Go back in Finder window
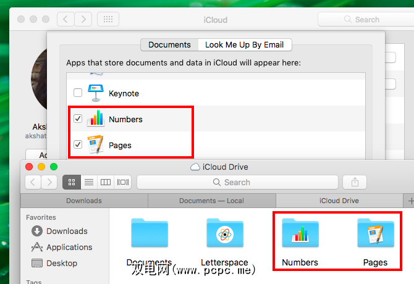 point(33,182)
